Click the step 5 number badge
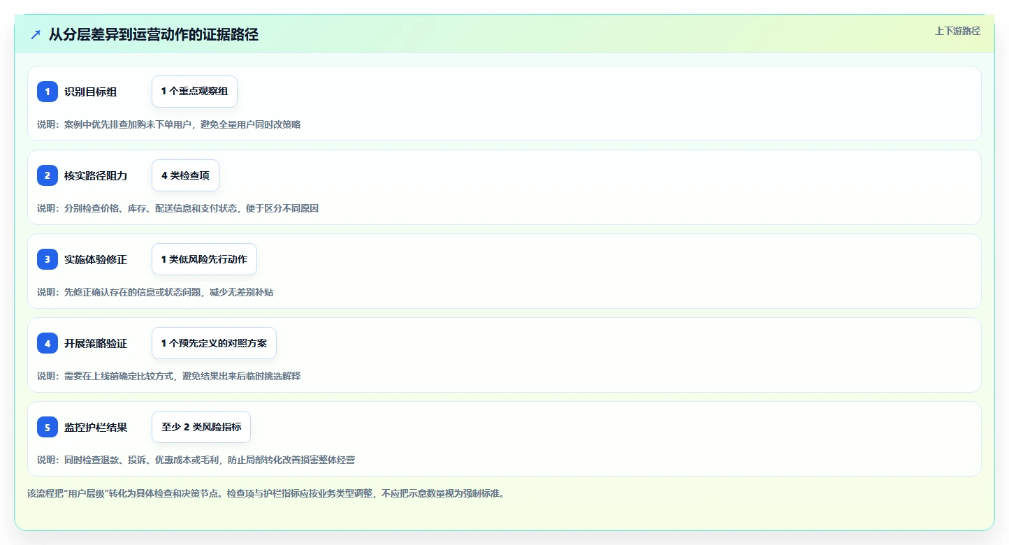Screen dimensions: 1009x545 coord(48,427)
